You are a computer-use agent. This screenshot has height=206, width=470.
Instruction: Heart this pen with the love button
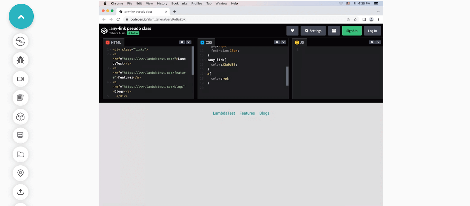click(x=292, y=31)
